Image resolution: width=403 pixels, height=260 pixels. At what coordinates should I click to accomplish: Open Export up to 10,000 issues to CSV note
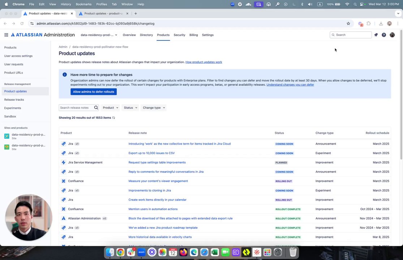coord(151,153)
